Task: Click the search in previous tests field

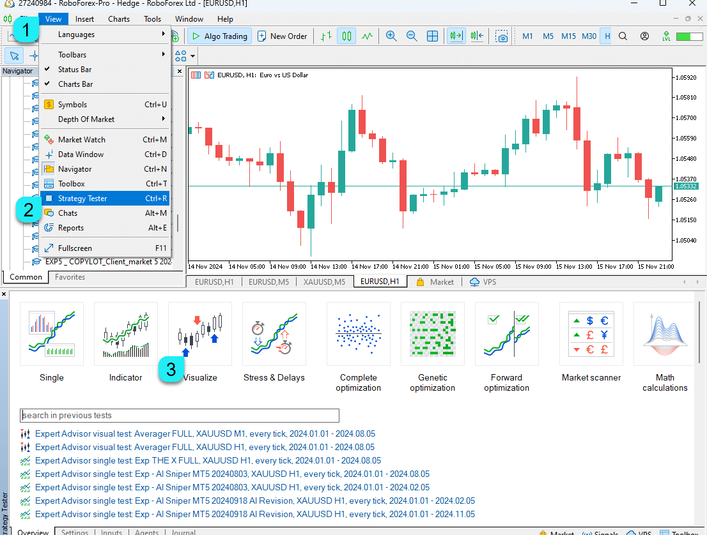Action: [x=180, y=416]
